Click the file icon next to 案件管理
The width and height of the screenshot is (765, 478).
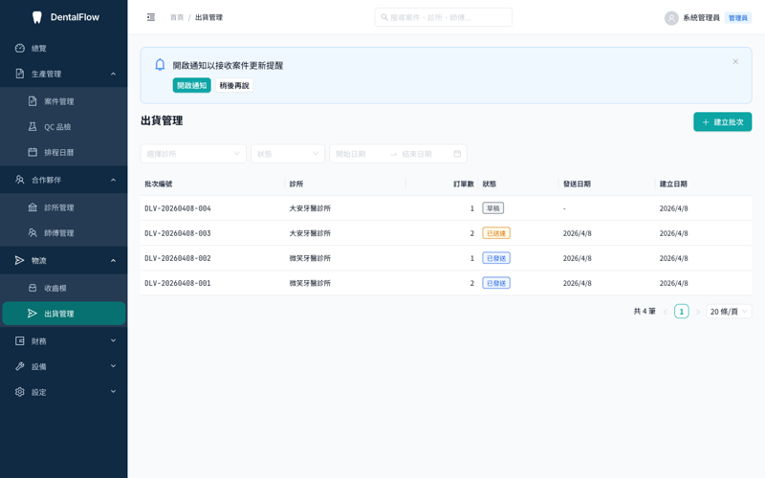coord(33,101)
